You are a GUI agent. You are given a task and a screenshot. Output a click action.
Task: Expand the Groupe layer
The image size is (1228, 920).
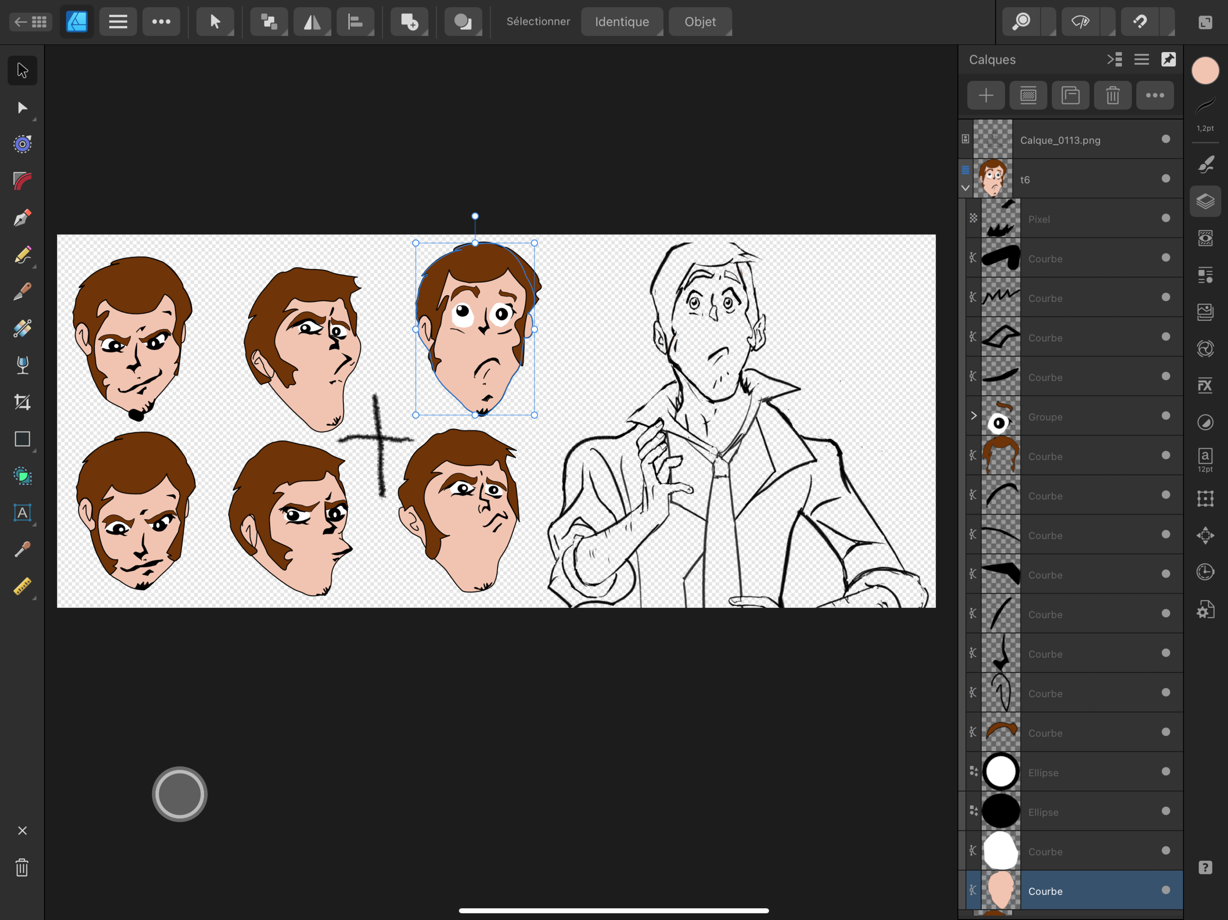[974, 416]
